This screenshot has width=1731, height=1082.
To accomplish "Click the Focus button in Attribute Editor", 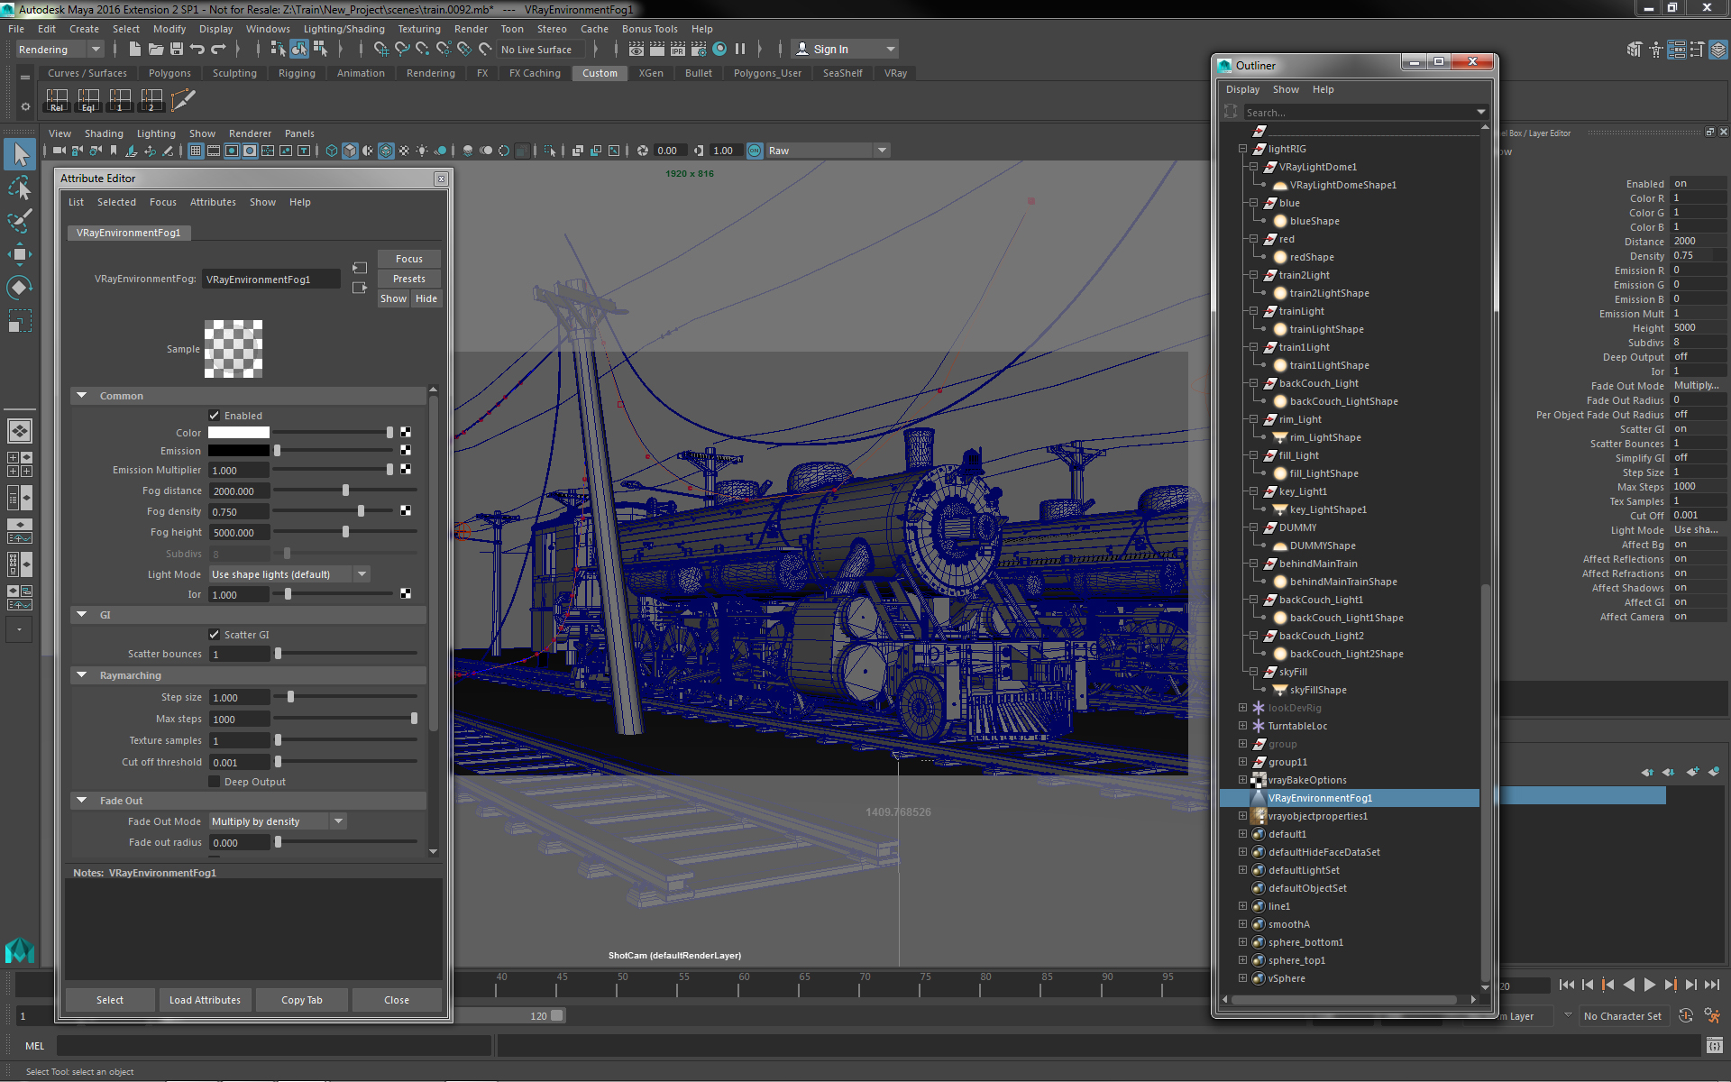I will point(408,259).
